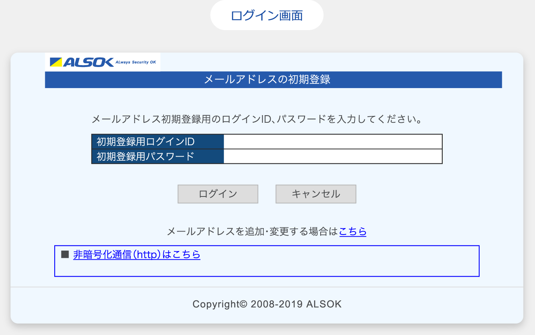The image size is (535, 335).
Task: Click the divider line above the copyright footer
Action: (x=267, y=287)
